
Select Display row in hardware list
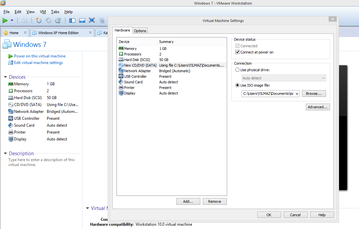[x=172, y=93]
